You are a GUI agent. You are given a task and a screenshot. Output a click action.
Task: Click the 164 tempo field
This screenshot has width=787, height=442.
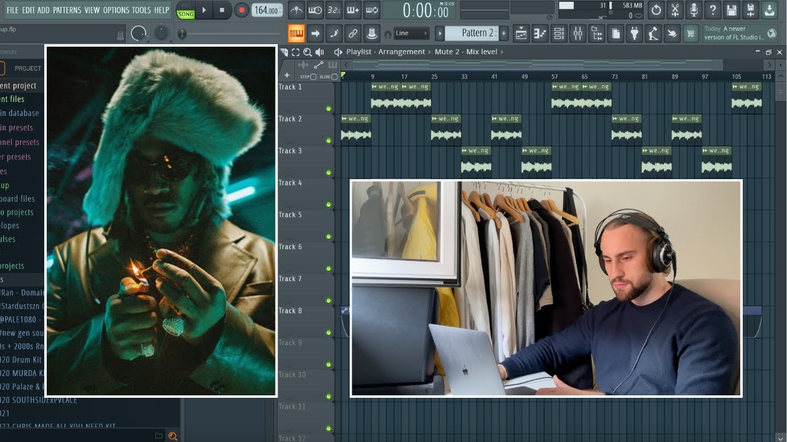pyautogui.click(x=267, y=10)
